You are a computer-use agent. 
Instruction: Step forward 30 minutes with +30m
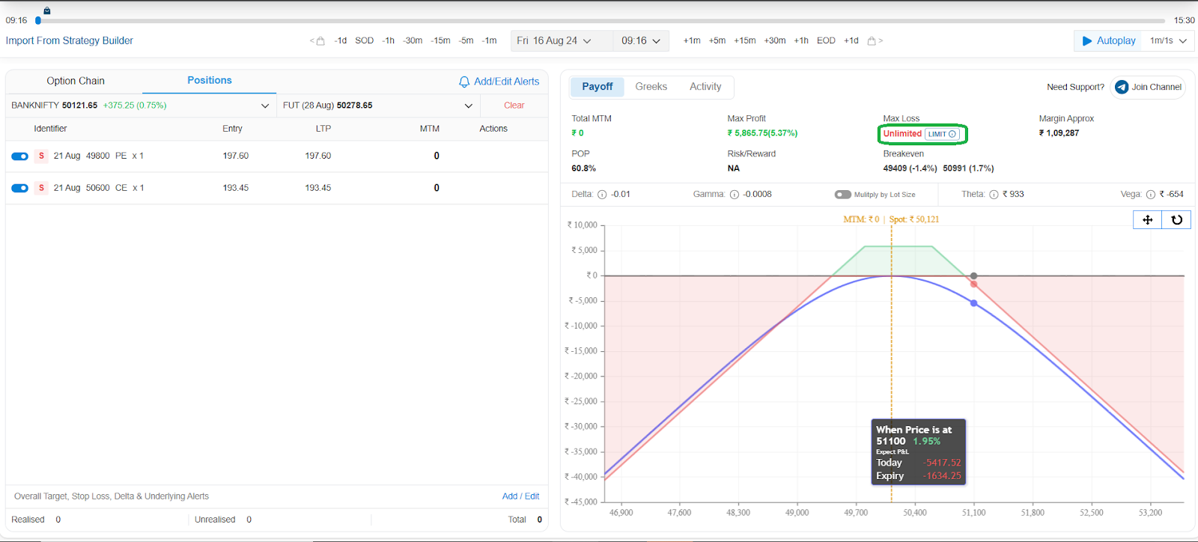pos(775,41)
